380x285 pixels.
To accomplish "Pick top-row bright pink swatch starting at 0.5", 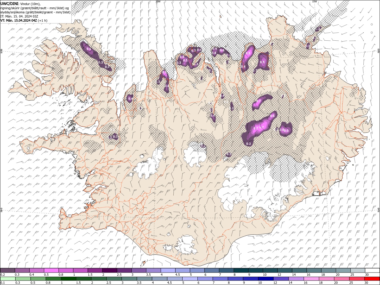I will 51,270.
